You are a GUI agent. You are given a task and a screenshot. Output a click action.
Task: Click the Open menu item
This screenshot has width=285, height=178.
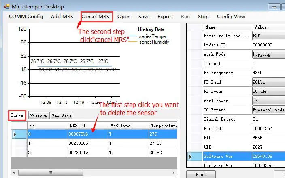tap(124, 17)
